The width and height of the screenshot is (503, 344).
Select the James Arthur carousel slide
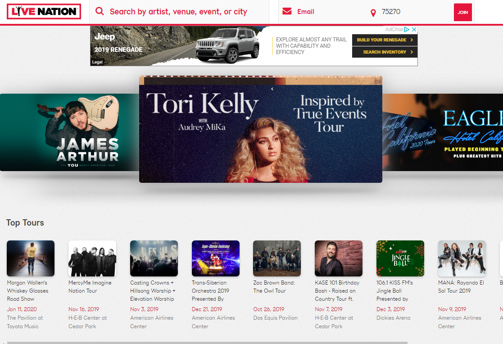pyautogui.click(x=70, y=132)
